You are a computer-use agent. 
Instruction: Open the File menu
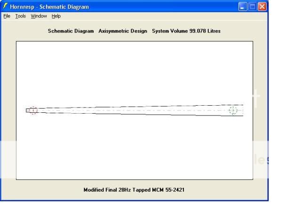point(7,16)
